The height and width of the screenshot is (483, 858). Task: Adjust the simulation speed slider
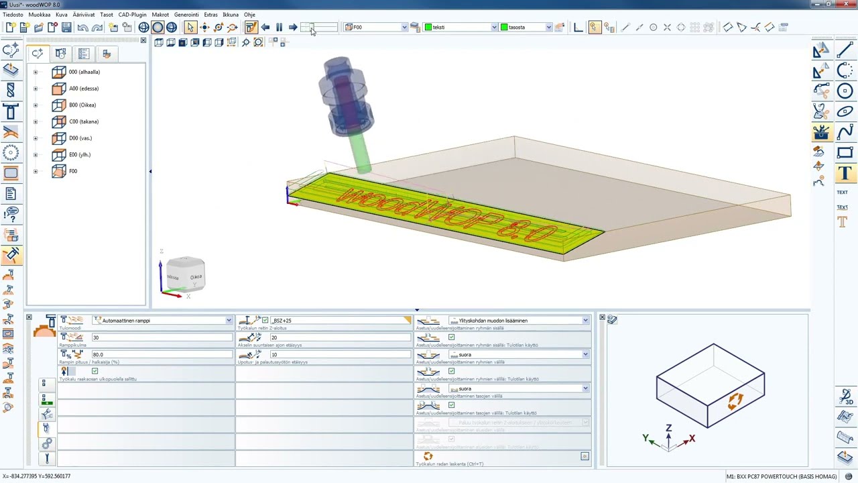[x=319, y=28]
